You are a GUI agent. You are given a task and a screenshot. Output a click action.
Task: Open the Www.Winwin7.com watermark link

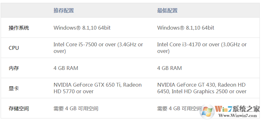click(238, 115)
